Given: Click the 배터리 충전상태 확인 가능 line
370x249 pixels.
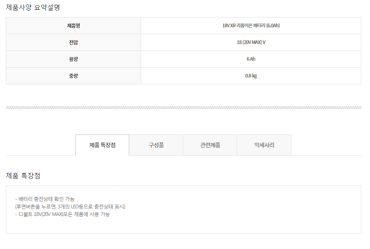Looking at the screenshot, I should click(45, 199).
